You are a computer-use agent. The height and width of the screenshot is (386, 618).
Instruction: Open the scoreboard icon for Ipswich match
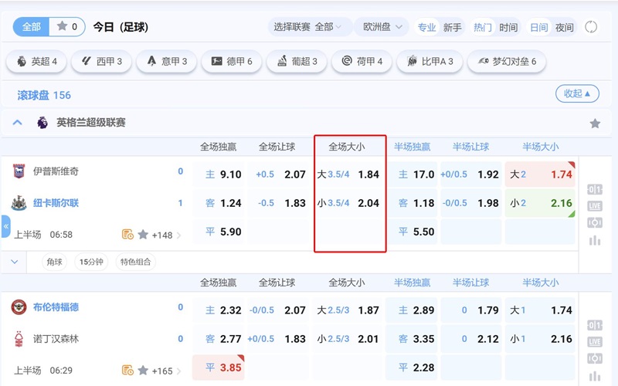click(x=594, y=189)
